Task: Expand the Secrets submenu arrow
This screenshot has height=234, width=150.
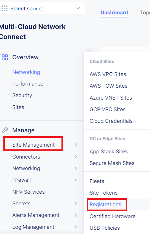Action: click(76, 203)
